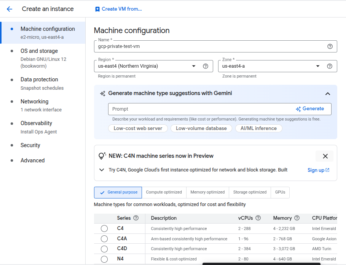Click the 'Google Axion' platform cell

click(x=324, y=239)
